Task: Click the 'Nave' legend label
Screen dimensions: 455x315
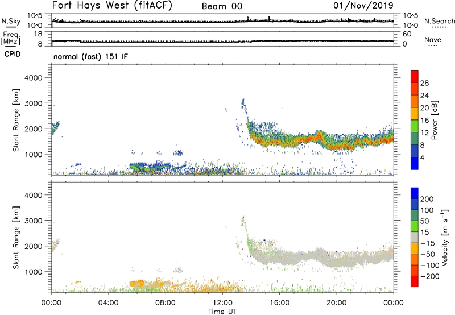Action: coord(433,39)
